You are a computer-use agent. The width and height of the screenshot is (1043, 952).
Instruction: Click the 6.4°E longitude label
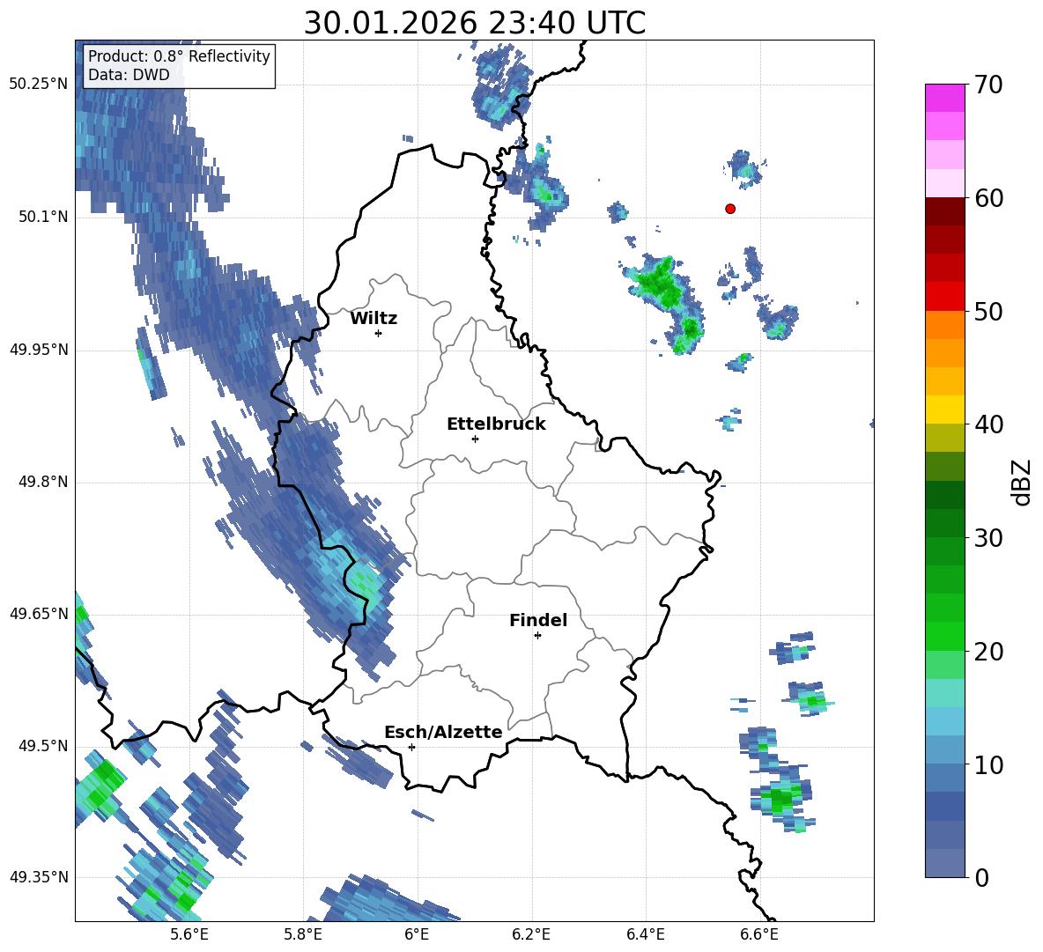point(645,934)
